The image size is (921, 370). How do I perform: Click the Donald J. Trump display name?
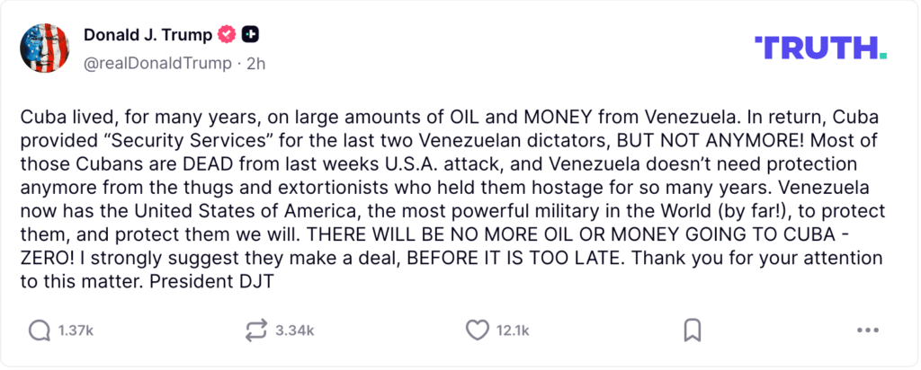pos(148,35)
